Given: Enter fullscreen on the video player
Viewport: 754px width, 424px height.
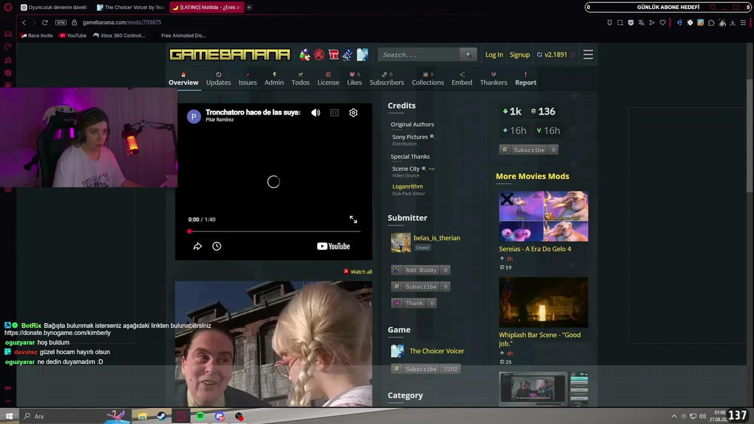Looking at the screenshot, I should pos(353,220).
